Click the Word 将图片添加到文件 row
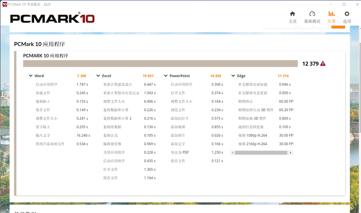 click(62, 144)
